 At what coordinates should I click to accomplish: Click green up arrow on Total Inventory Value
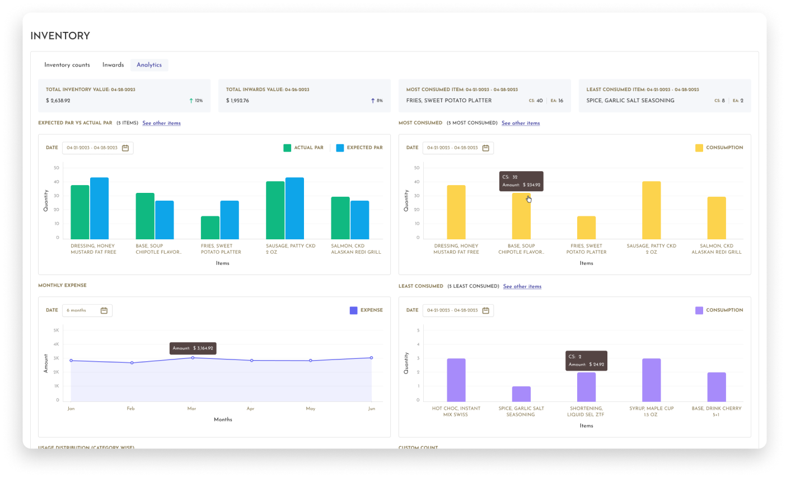(x=191, y=101)
